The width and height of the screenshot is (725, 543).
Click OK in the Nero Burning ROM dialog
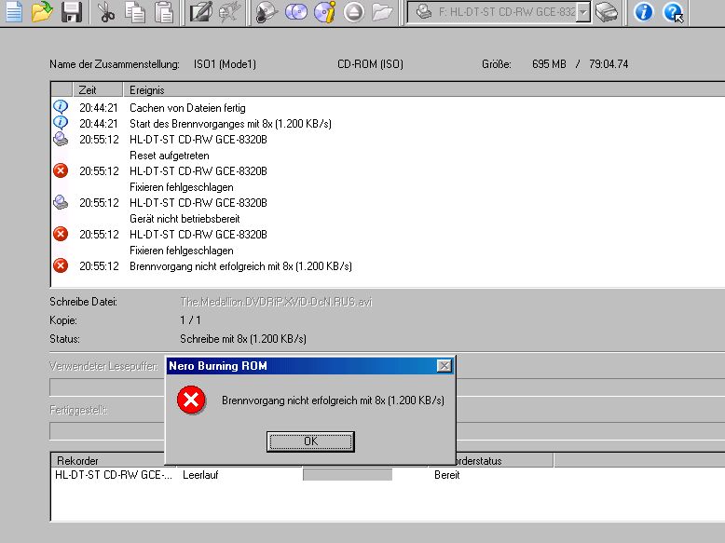310,441
